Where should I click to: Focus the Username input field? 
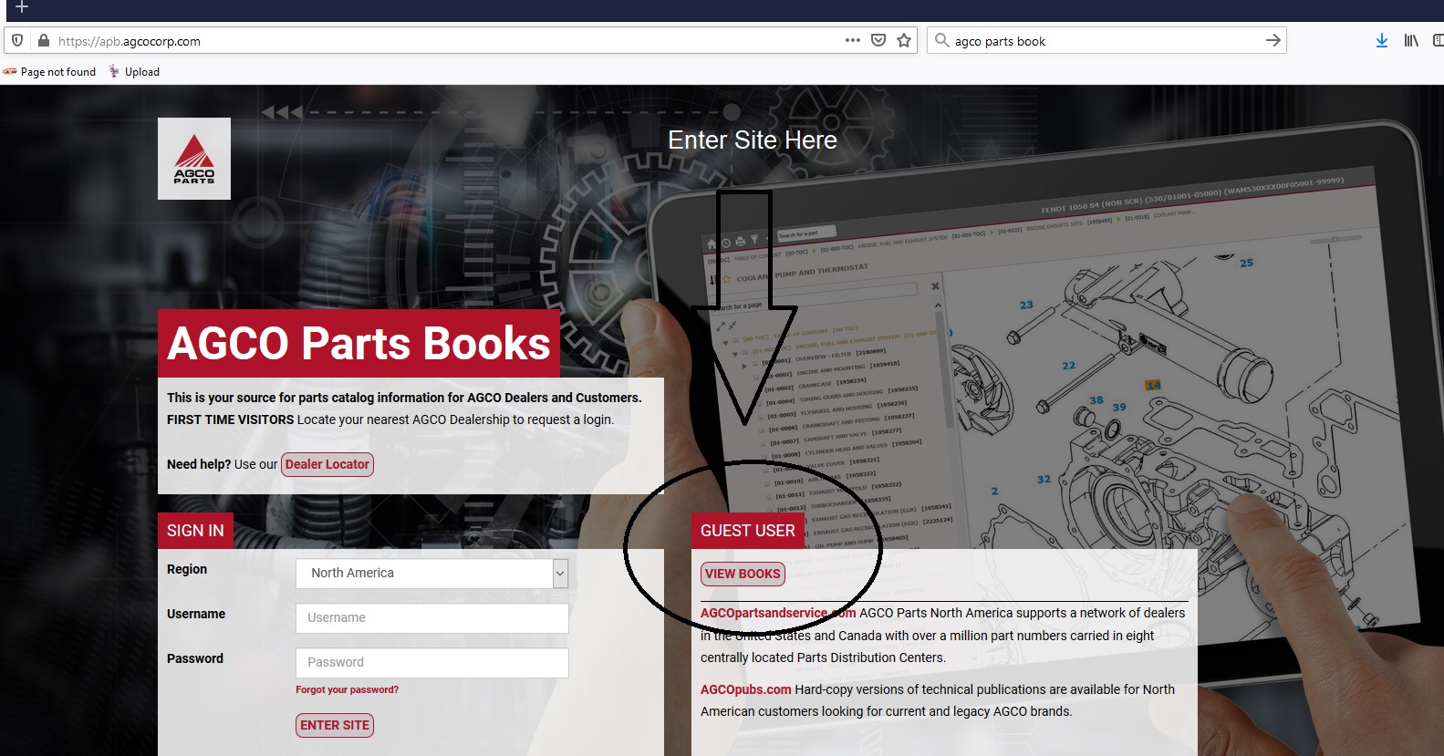tap(431, 617)
